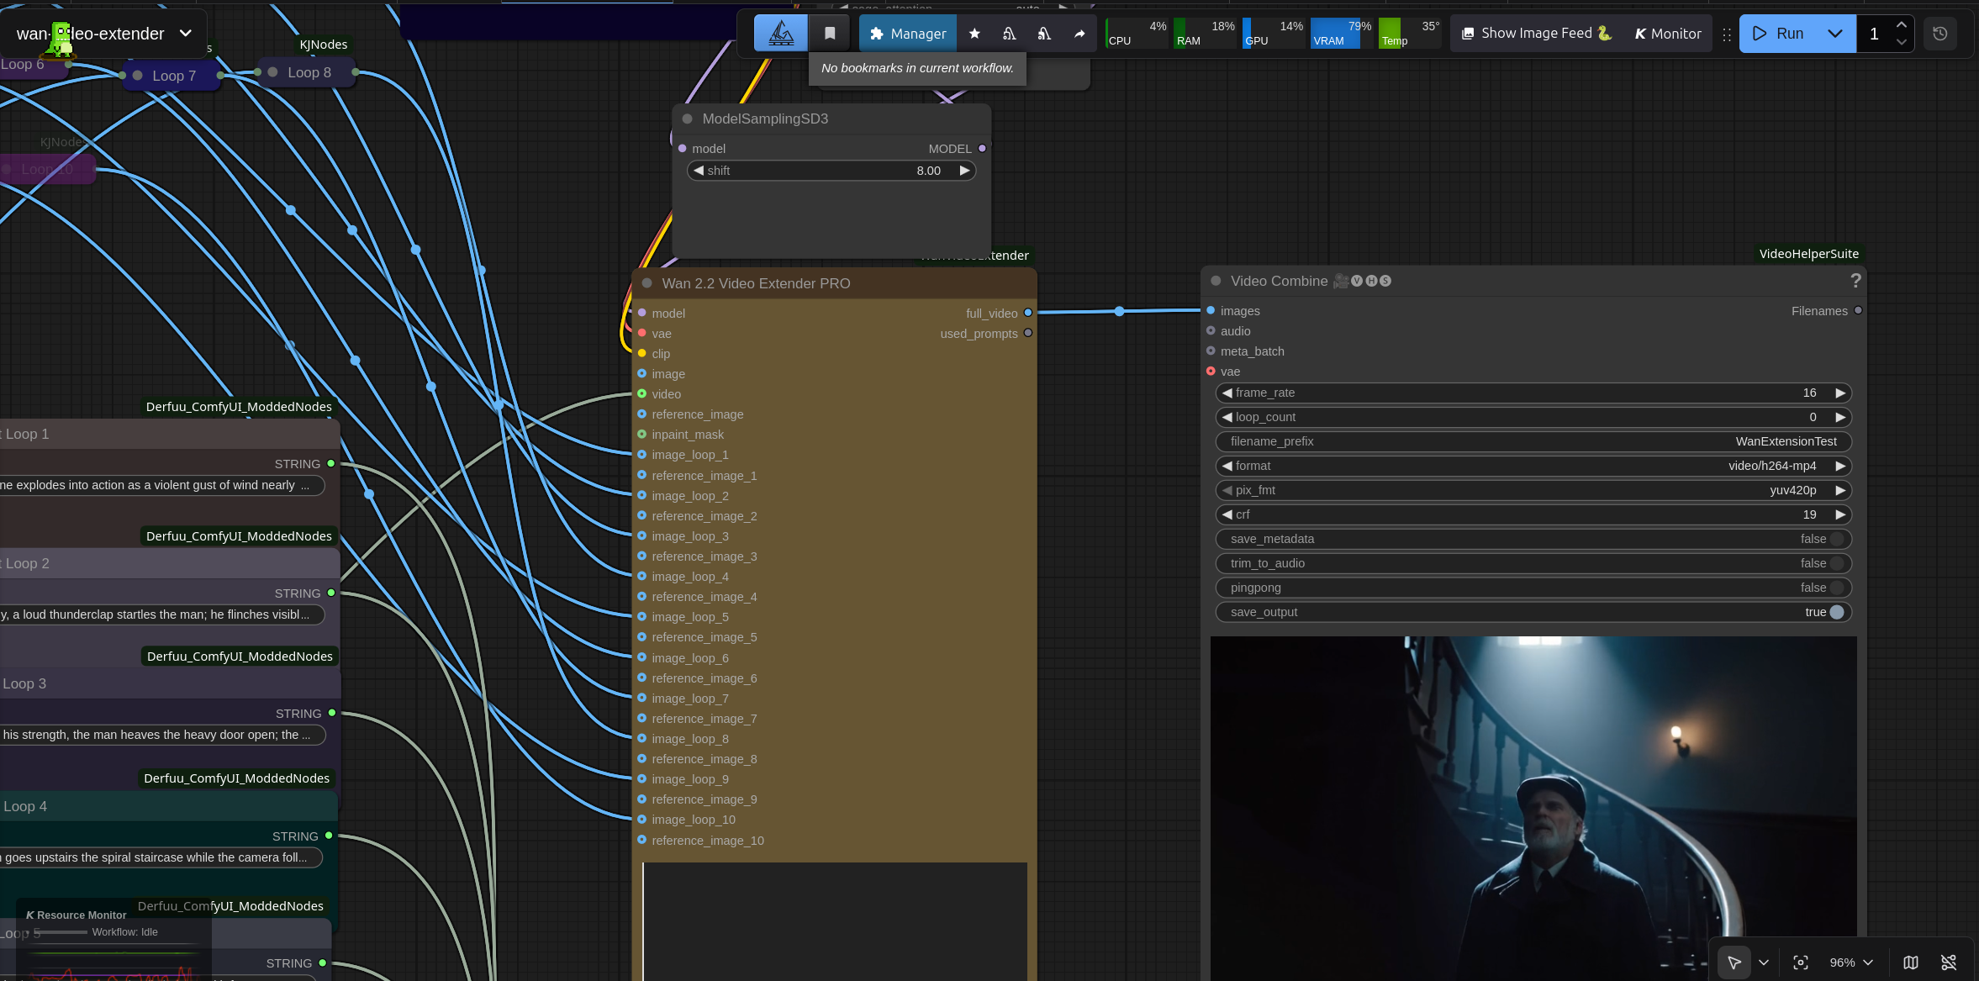Click the fit view focus icon
The image size is (1979, 981).
pyautogui.click(x=1800, y=963)
